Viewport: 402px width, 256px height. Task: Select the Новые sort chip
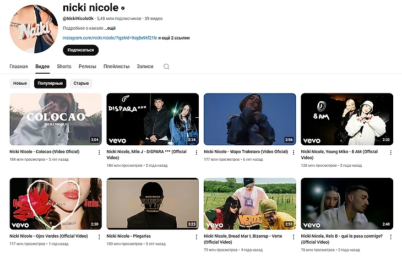click(x=20, y=83)
